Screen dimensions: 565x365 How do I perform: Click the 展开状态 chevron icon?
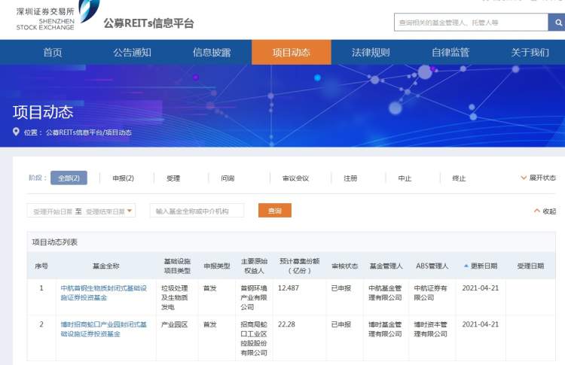click(x=524, y=178)
